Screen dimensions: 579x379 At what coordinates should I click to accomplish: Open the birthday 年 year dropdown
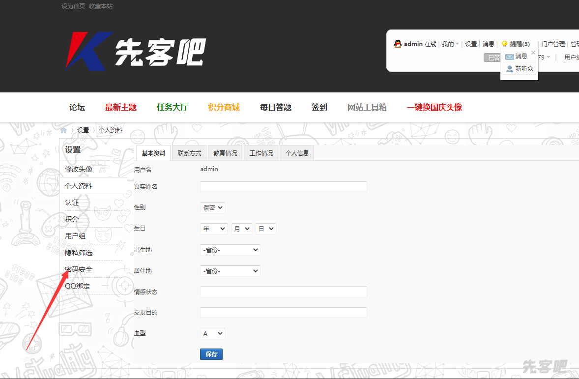point(213,229)
